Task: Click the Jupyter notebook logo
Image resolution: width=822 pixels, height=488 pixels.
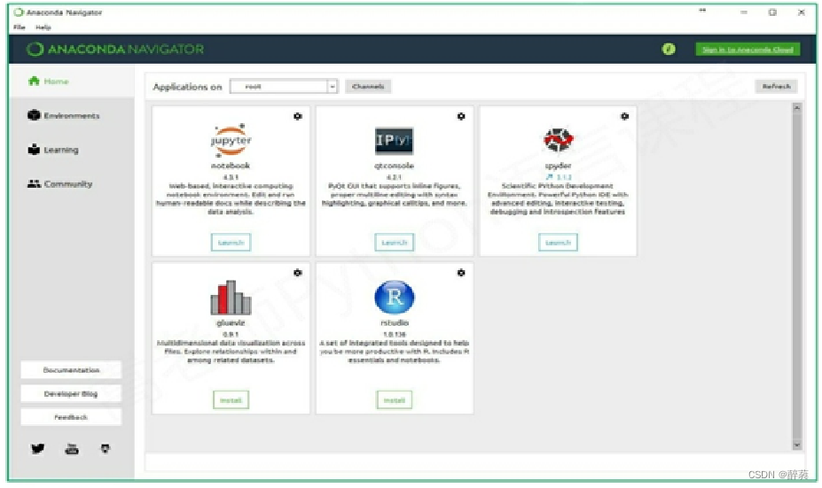Action: click(x=231, y=140)
